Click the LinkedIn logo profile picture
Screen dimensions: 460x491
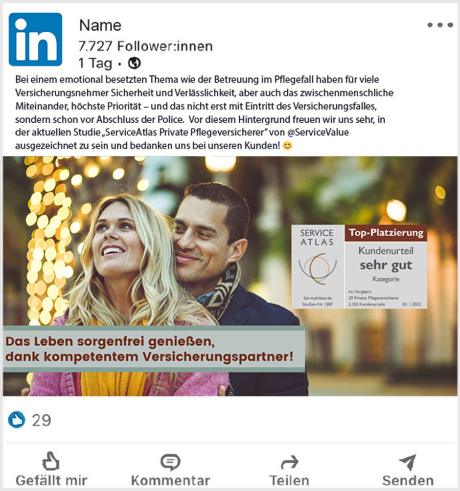(35, 40)
